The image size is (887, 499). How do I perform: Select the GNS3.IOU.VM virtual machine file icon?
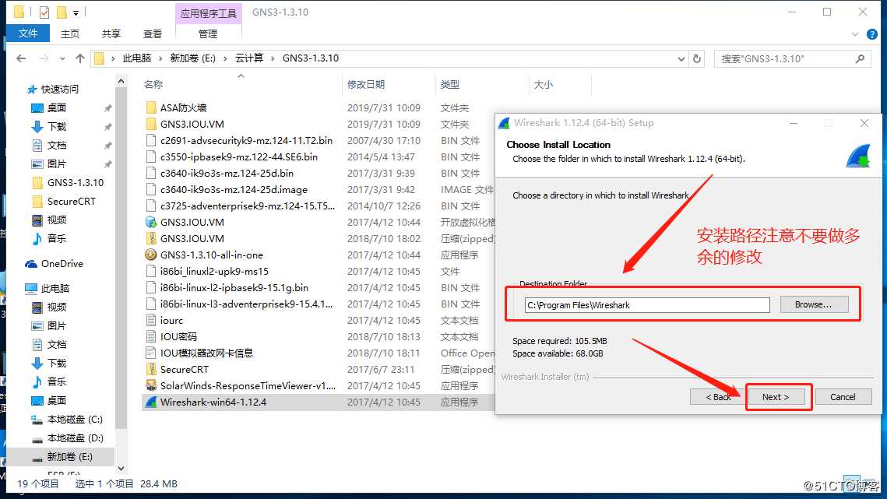pyautogui.click(x=151, y=223)
